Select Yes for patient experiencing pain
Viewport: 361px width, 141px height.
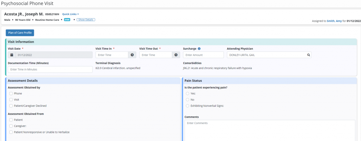tap(188, 93)
